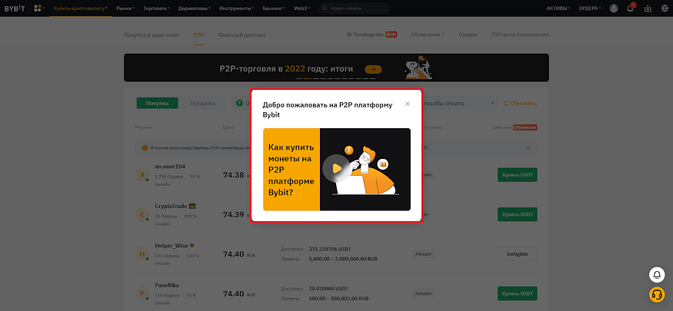The image size is (673, 311).
Task: Open the user profile avatar
Action: tap(614, 8)
